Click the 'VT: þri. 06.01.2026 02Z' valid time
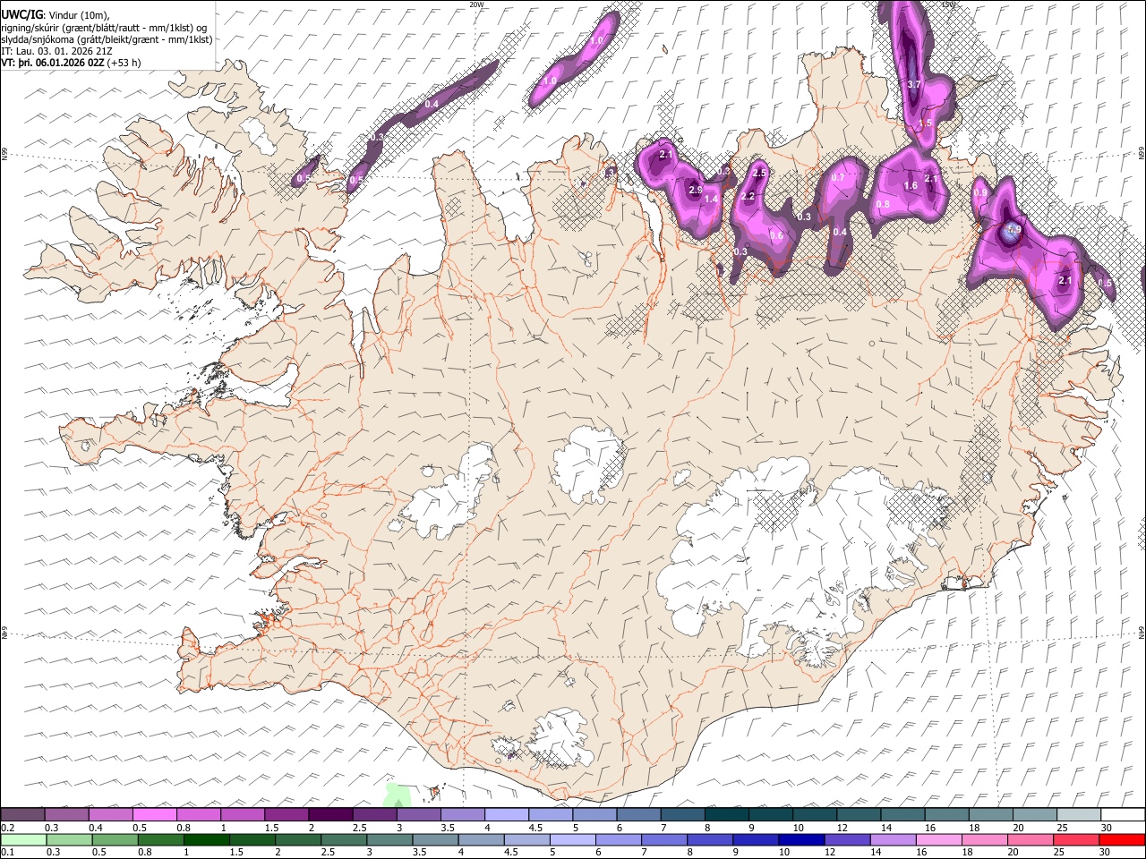This screenshot has width=1146, height=859. click(x=53, y=63)
